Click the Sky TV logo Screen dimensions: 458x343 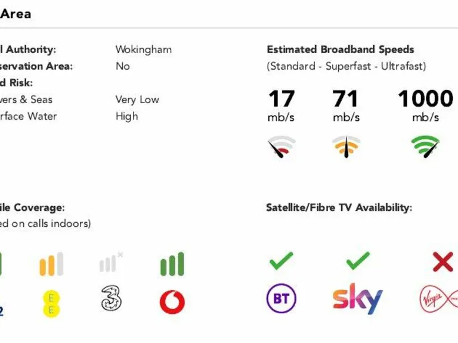tap(357, 298)
